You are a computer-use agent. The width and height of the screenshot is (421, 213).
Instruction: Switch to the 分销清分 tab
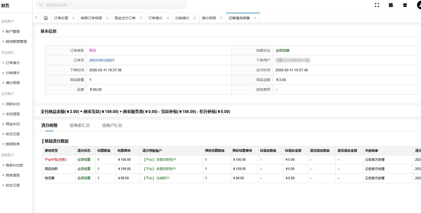182,18
